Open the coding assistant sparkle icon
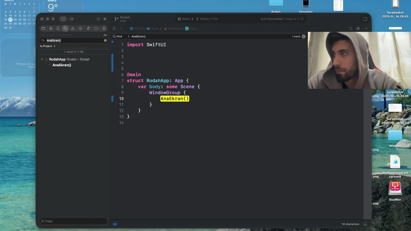The width and height of the screenshot is (411, 231). click(x=72, y=19)
